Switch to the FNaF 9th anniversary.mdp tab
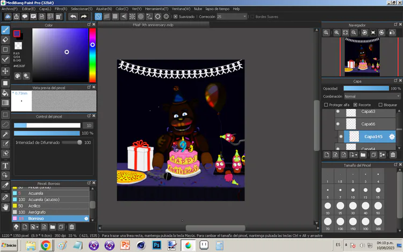The width and height of the screenshot is (403, 252). pyautogui.click(x=153, y=25)
